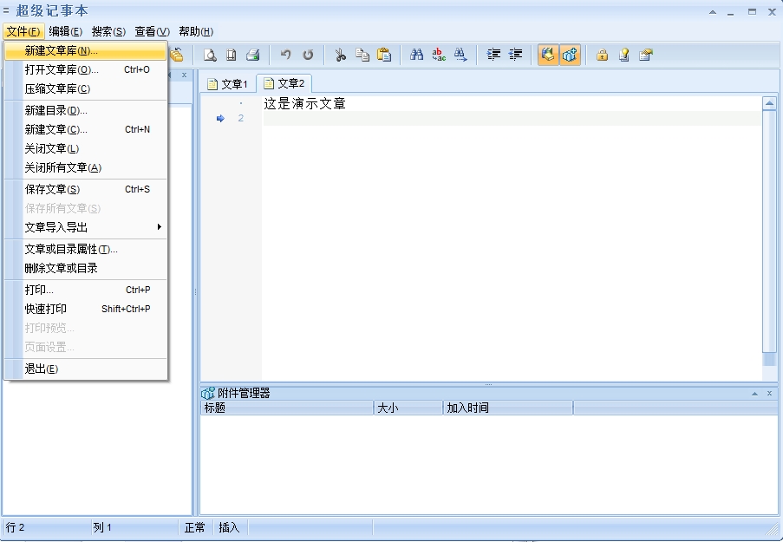The height and width of the screenshot is (542, 783).
Task: Click the printer icon in toolbar
Action: 252,55
